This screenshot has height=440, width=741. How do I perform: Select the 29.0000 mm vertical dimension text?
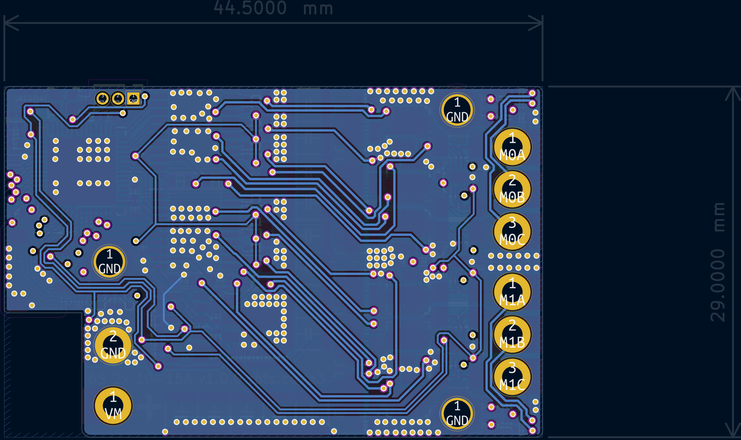[x=718, y=262]
